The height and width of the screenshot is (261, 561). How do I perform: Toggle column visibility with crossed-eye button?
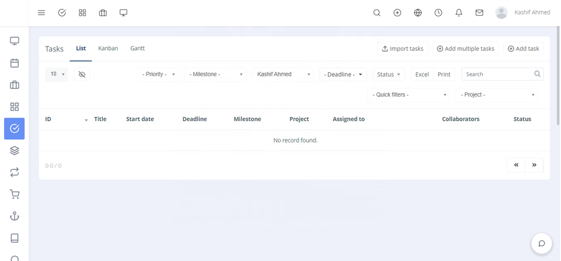coord(82,75)
